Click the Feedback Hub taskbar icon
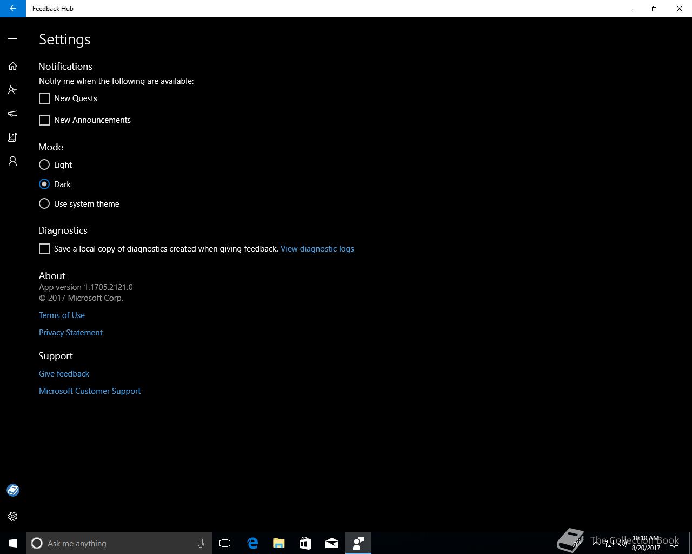 pos(358,543)
